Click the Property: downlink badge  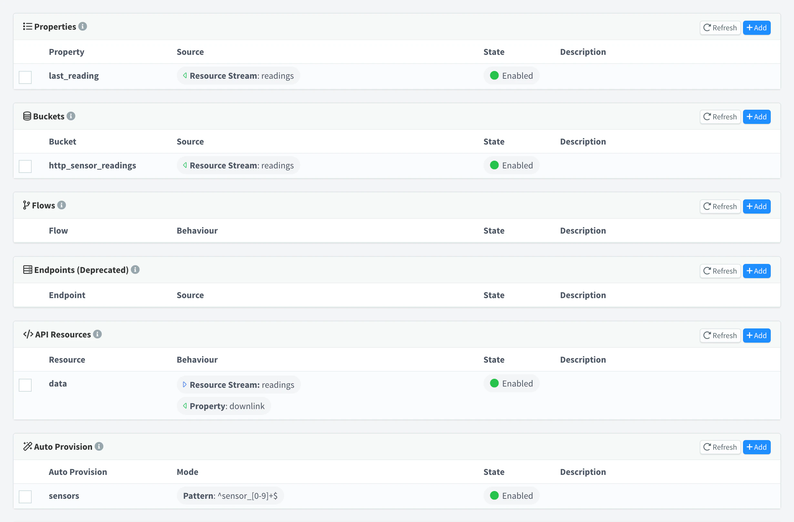224,406
